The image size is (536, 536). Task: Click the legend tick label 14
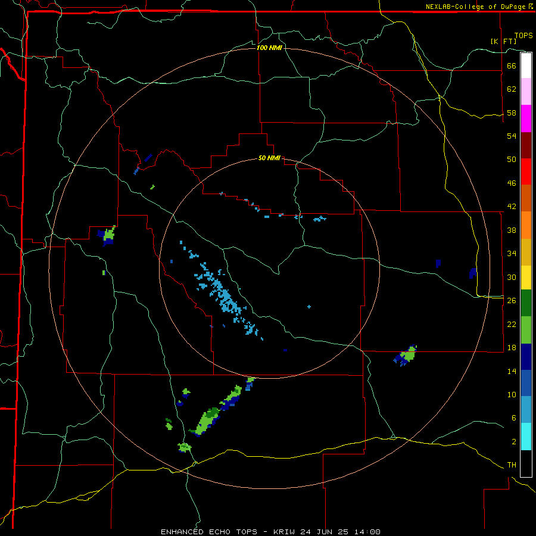point(512,371)
